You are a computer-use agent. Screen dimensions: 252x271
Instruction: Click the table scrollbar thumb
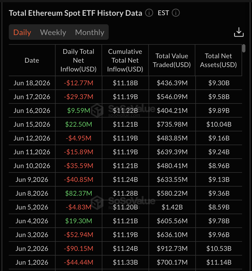[x=243, y=48]
